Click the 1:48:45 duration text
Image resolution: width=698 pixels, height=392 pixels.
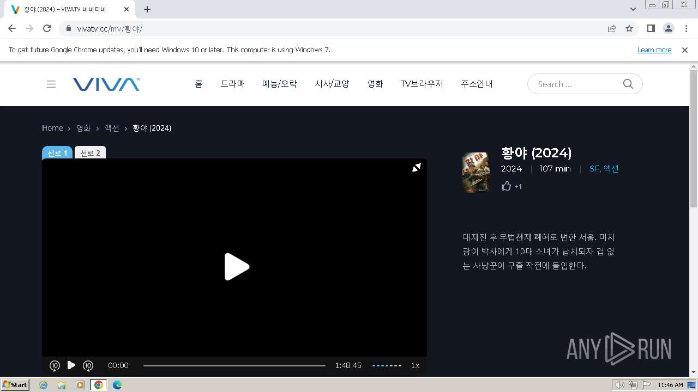pos(348,365)
